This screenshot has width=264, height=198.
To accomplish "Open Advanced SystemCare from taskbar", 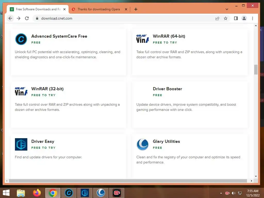I will point(69,193).
